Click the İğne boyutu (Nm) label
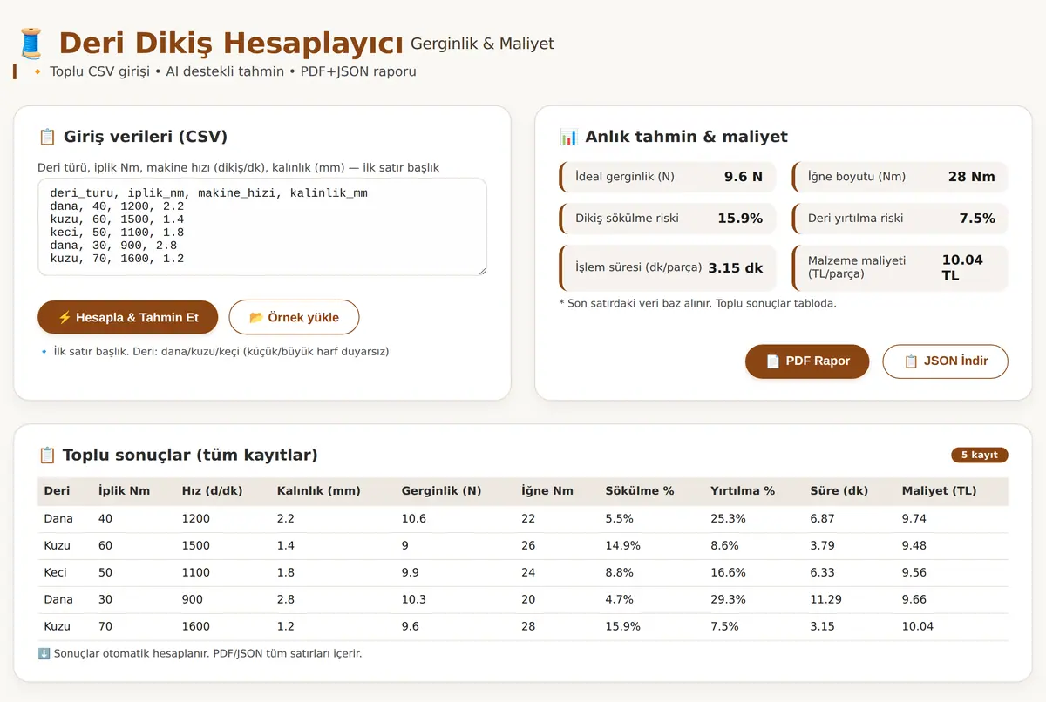This screenshot has height=702, width=1046. pos(857,177)
